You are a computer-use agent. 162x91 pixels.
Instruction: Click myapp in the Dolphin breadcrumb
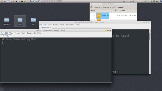(120, 7)
